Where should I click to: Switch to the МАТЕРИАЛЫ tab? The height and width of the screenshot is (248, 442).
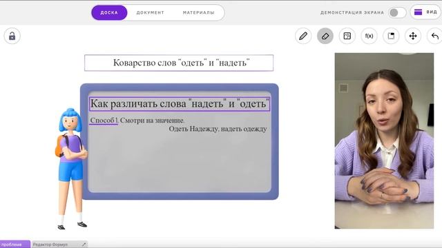pos(198,12)
